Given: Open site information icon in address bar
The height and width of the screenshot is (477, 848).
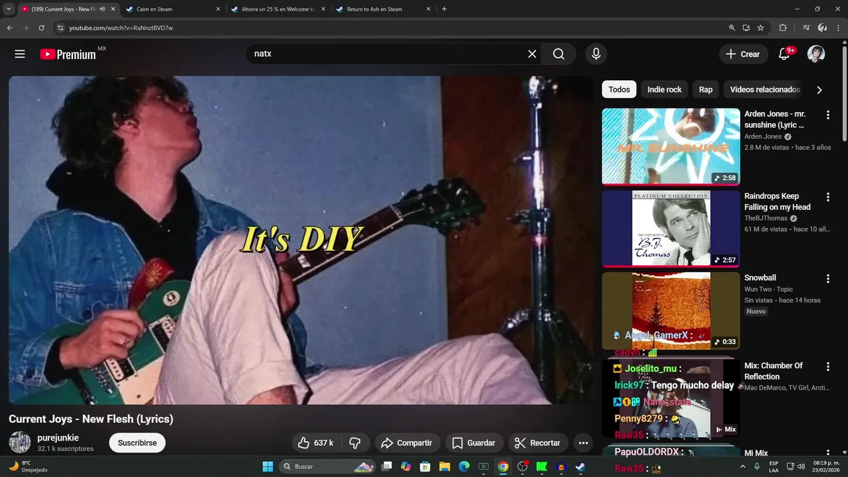Looking at the screenshot, I should (60, 28).
